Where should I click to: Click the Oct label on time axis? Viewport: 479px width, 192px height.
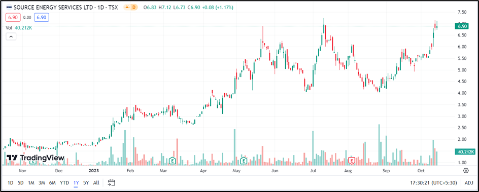coord(422,170)
